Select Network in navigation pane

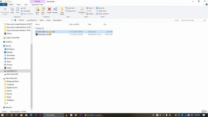(x=9, y=107)
